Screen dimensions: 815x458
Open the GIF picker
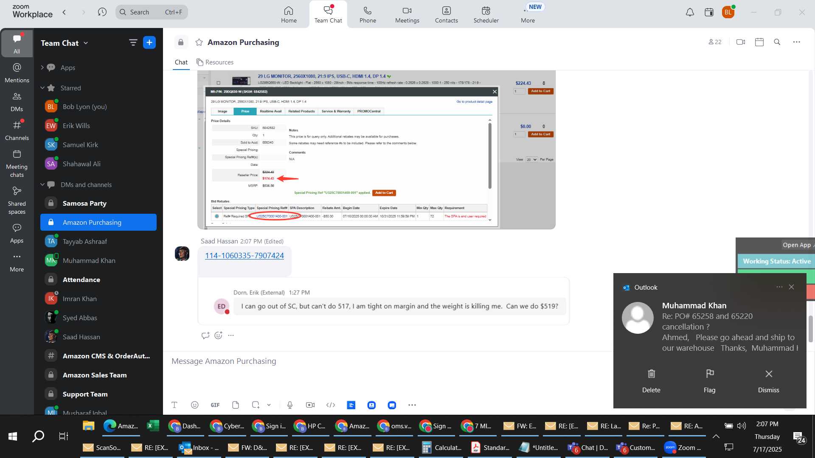[x=215, y=405]
